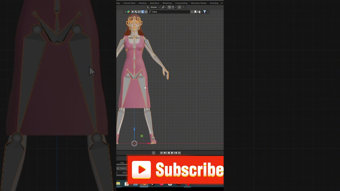Switch to the Scripting workspace tab
The height and width of the screenshot is (191, 340).
(x=214, y=3)
